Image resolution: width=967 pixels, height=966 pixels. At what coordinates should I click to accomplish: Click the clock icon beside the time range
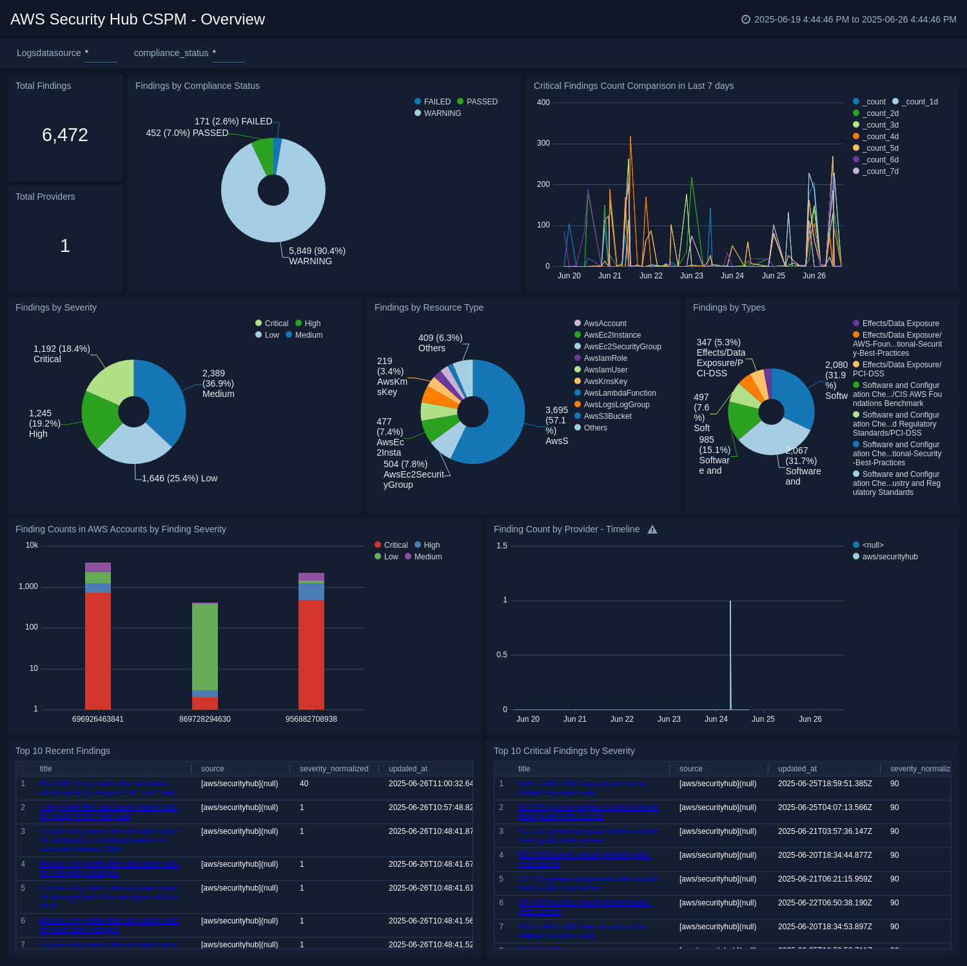(x=746, y=19)
